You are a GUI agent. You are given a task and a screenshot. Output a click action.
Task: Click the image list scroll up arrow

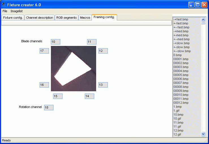(203, 20)
